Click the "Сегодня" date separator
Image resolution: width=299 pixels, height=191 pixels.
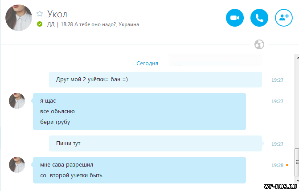(x=147, y=64)
